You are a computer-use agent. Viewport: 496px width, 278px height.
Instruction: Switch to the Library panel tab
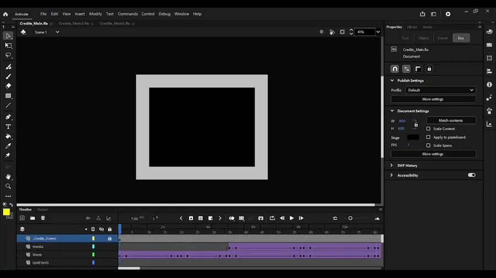(x=412, y=27)
